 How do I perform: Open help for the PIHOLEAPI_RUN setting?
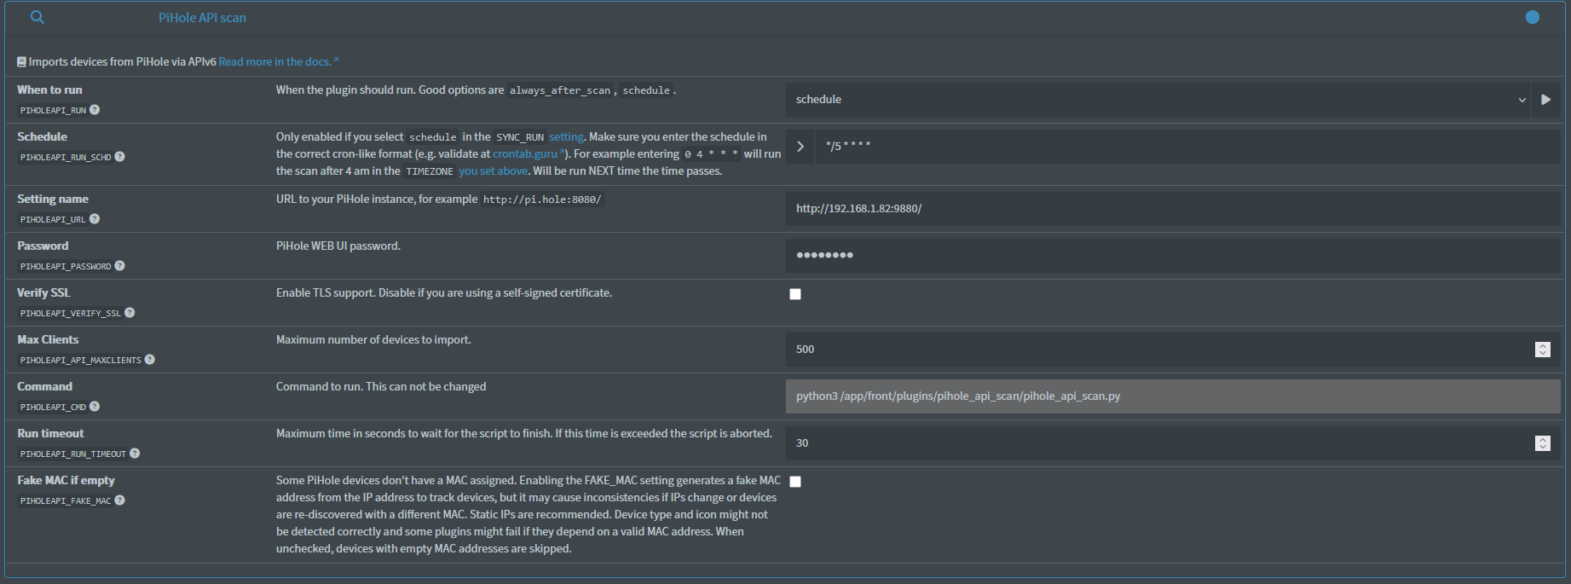pyautogui.click(x=94, y=109)
